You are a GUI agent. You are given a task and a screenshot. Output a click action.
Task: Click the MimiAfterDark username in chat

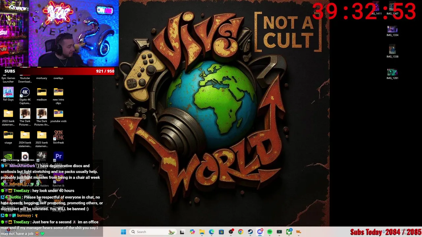[22, 166]
